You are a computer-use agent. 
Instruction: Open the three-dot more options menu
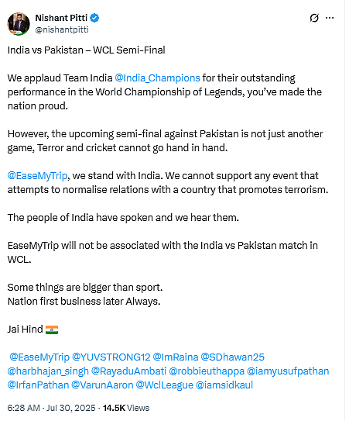point(330,18)
